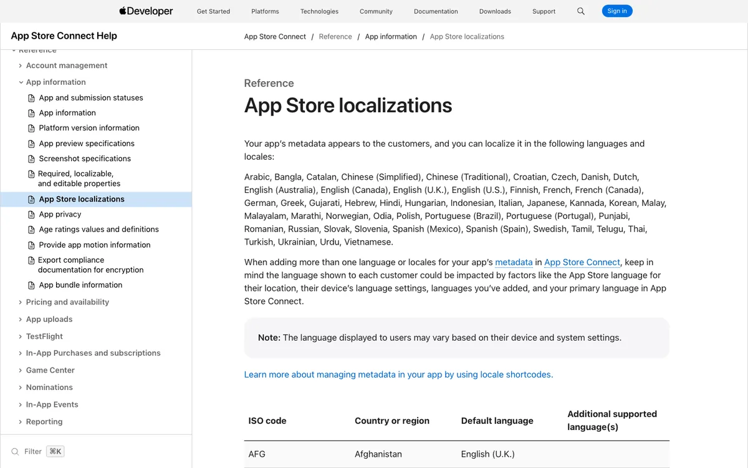The image size is (748, 468).
Task: Click the ISO code column header
Action: [x=267, y=421]
